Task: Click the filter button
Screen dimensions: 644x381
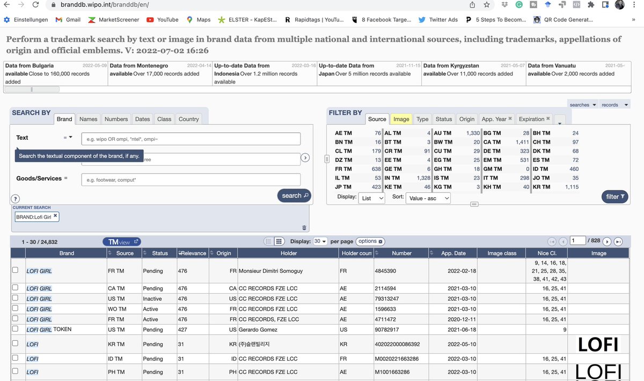Action: point(615,197)
